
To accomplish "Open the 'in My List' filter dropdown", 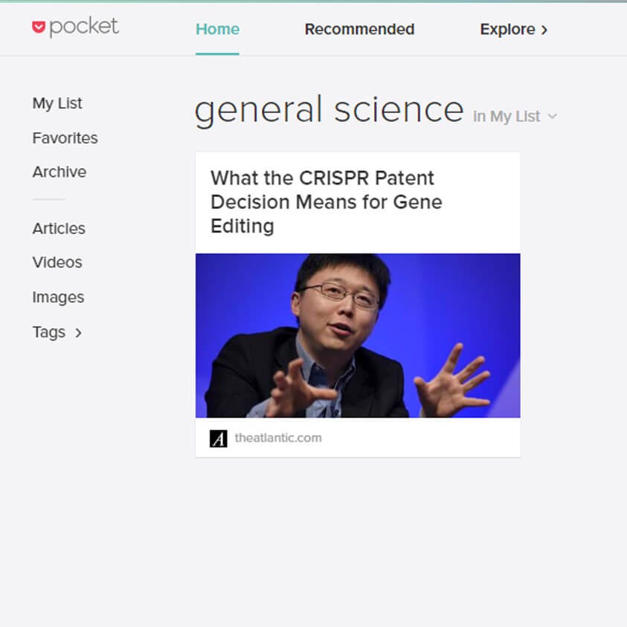I will tap(515, 116).
